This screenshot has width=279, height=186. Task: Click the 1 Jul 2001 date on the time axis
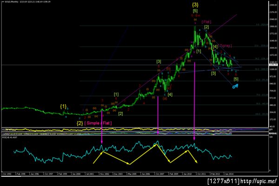coord(89,174)
